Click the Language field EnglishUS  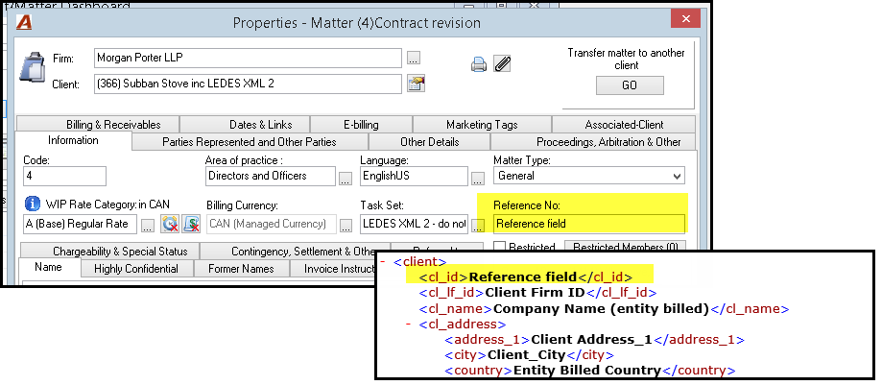click(x=414, y=176)
